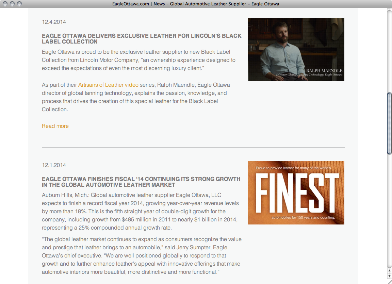Click the horizontal divider between articles

coord(193,147)
